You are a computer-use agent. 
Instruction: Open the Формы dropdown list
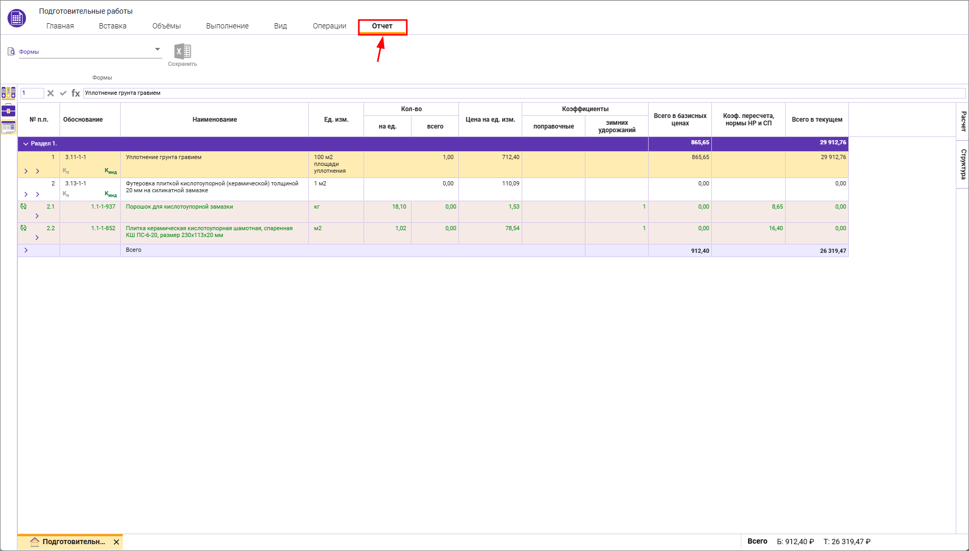point(157,50)
